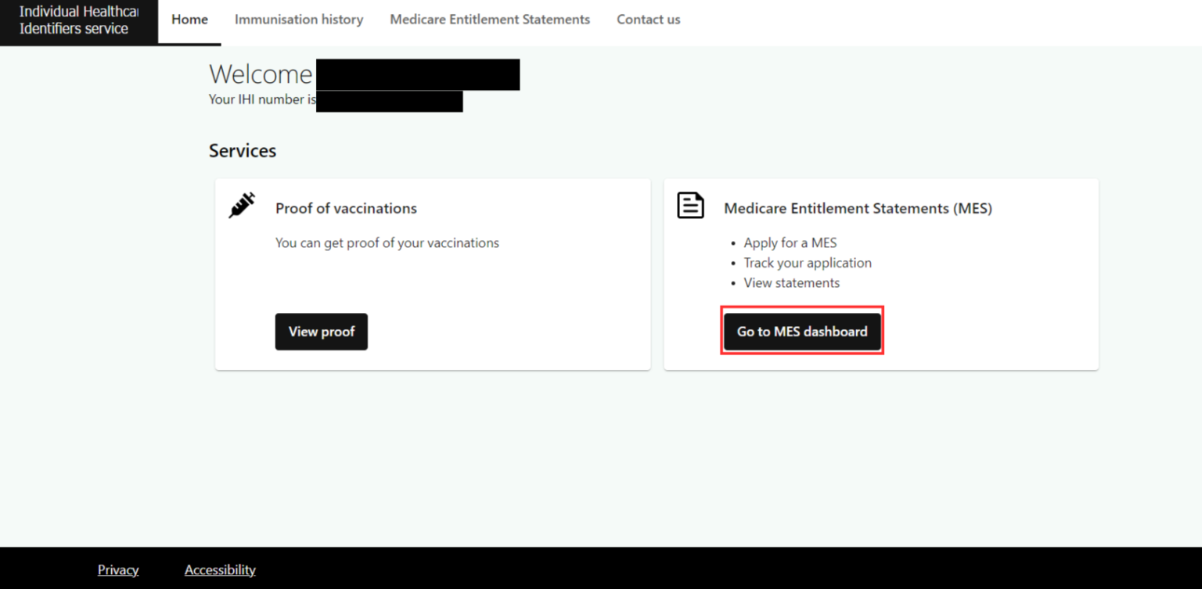This screenshot has height=589, width=1202.
Task: Click the Go to MES dashboard button
Action: 802,332
